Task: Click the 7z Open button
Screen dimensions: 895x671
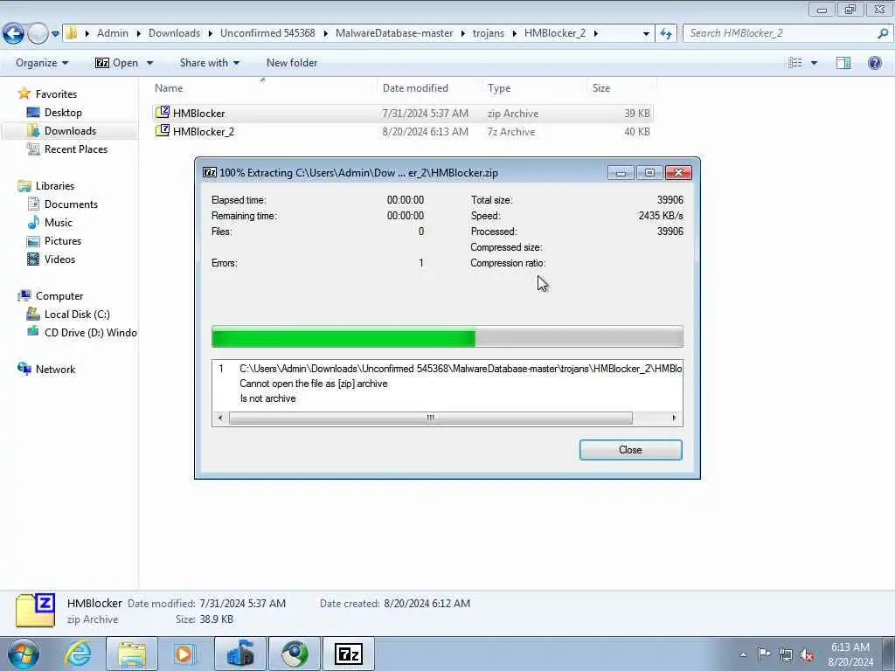Action: point(117,63)
